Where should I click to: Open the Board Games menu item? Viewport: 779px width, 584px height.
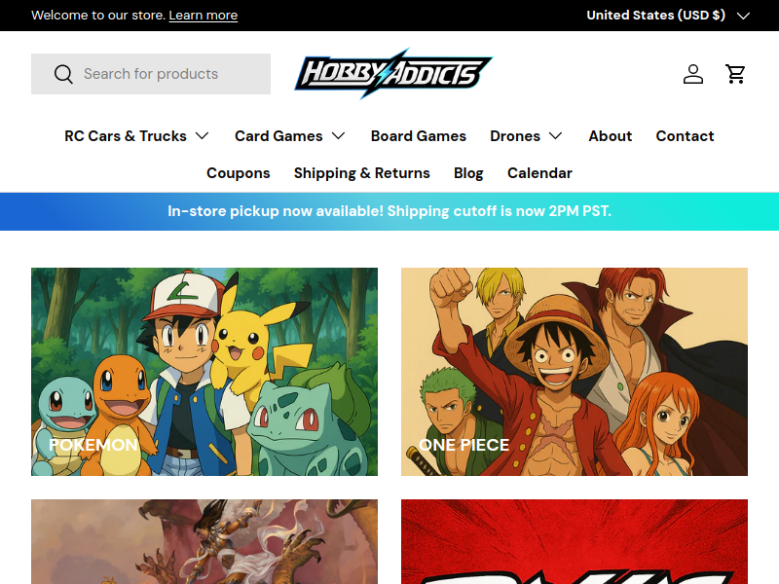pyautogui.click(x=419, y=136)
